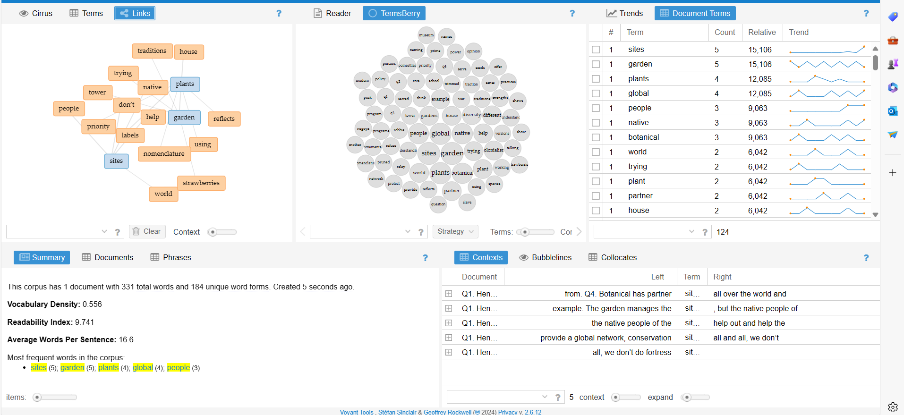Click the garden bubble in TermsBerry
Image resolution: width=904 pixels, height=415 pixels.
452,153
